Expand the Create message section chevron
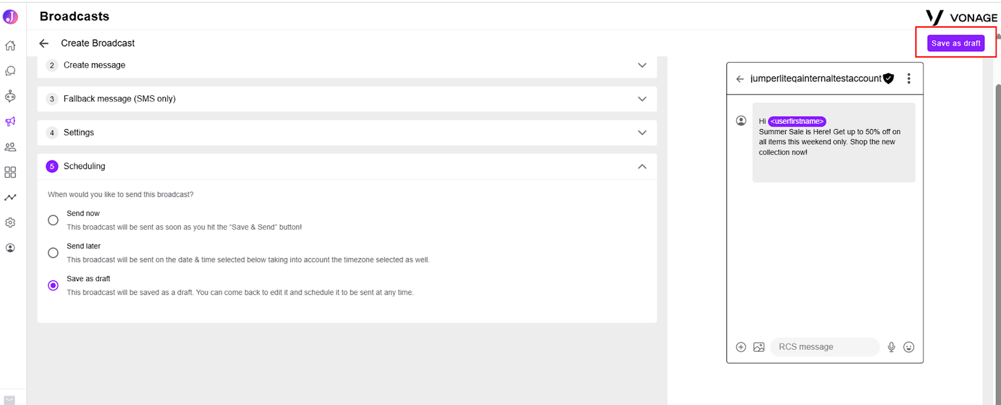The width and height of the screenshot is (1001, 405). click(642, 65)
